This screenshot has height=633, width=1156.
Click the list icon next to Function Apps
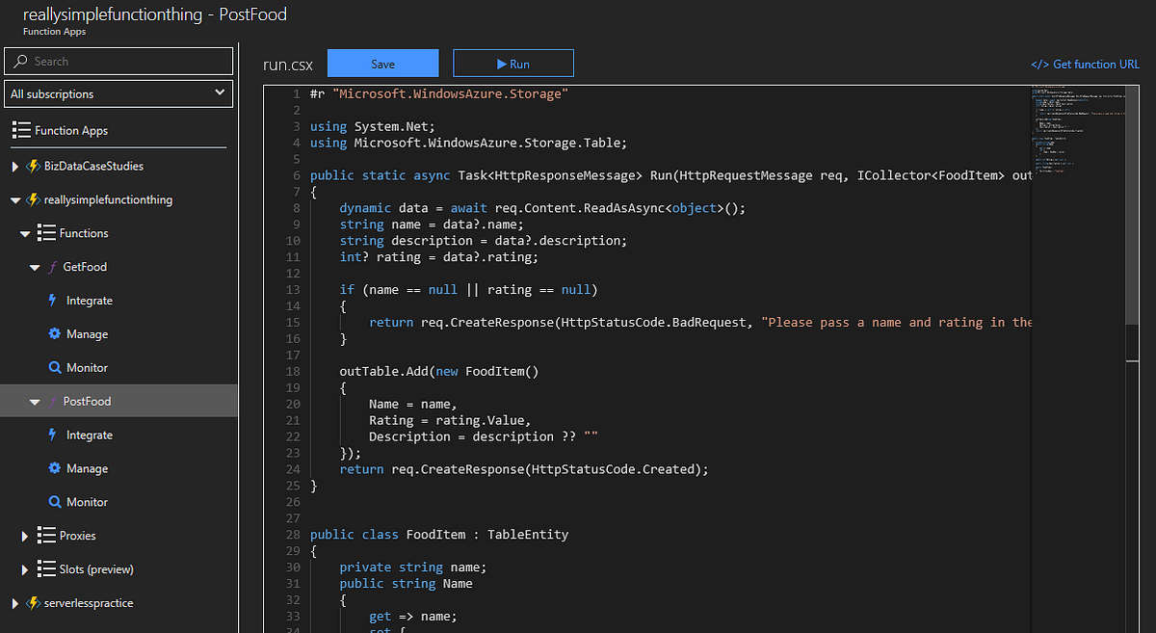[x=21, y=130]
